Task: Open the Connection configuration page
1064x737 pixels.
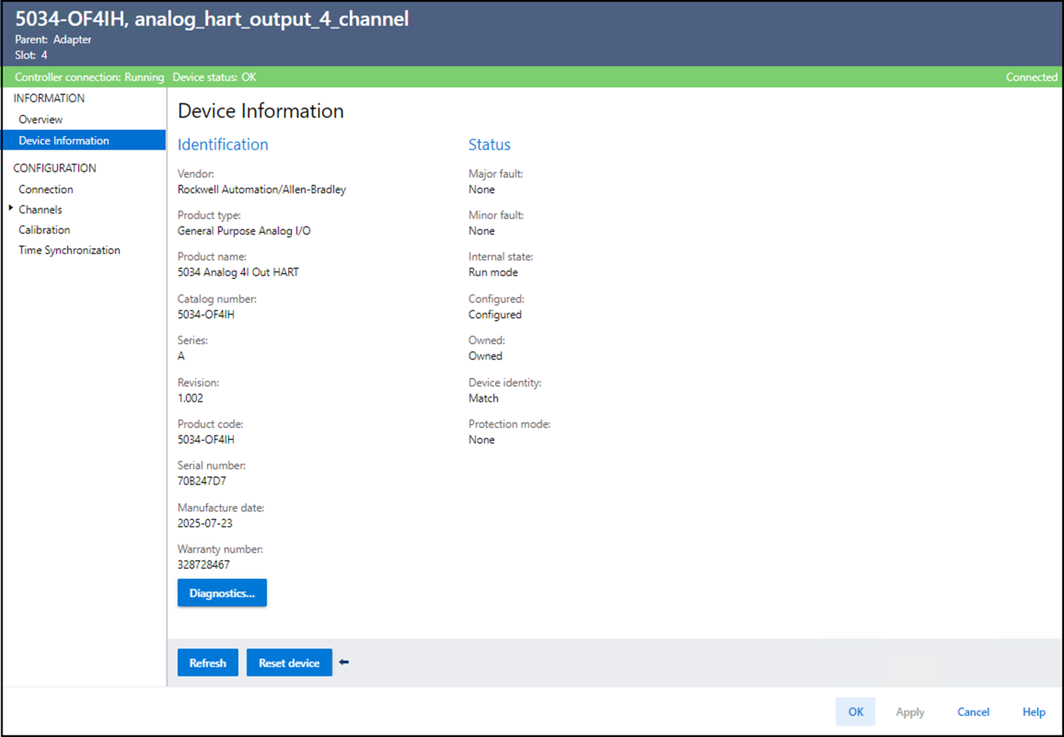Action: pos(46,189)
